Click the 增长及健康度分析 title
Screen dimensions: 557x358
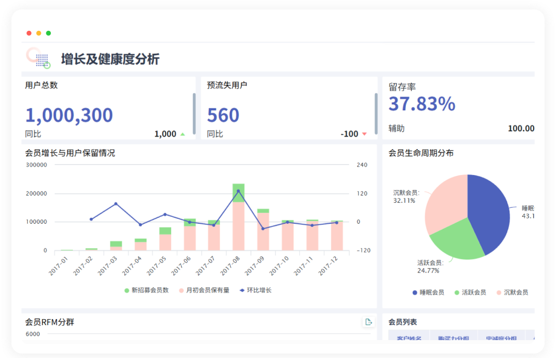(110, 59)
